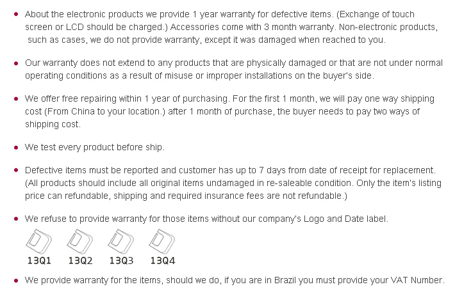Click the bullet before 'Our warranty does not extend'
The width and height of the screenshot is (455, 296).
pos(16,63)
